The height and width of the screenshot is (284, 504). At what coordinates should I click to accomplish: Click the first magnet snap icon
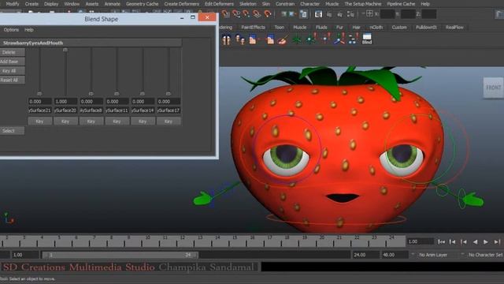(226, 14)
